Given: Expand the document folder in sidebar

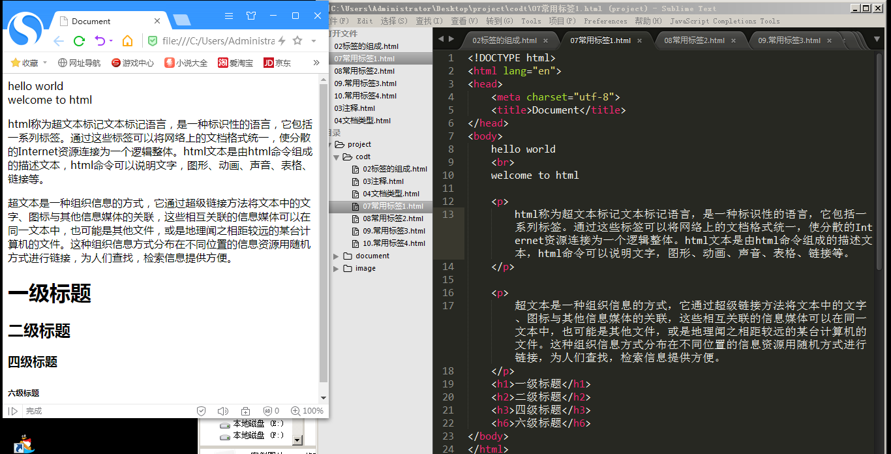Looking at the screenshot, I should [x=337, y=256].
